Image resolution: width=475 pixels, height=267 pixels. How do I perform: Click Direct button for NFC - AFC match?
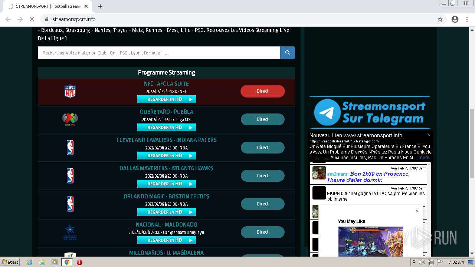263,91
